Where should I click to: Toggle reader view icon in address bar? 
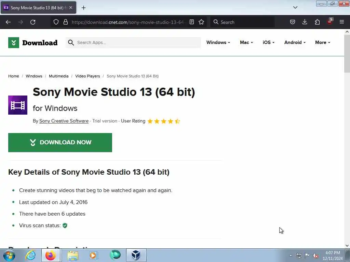coord(191,22)
